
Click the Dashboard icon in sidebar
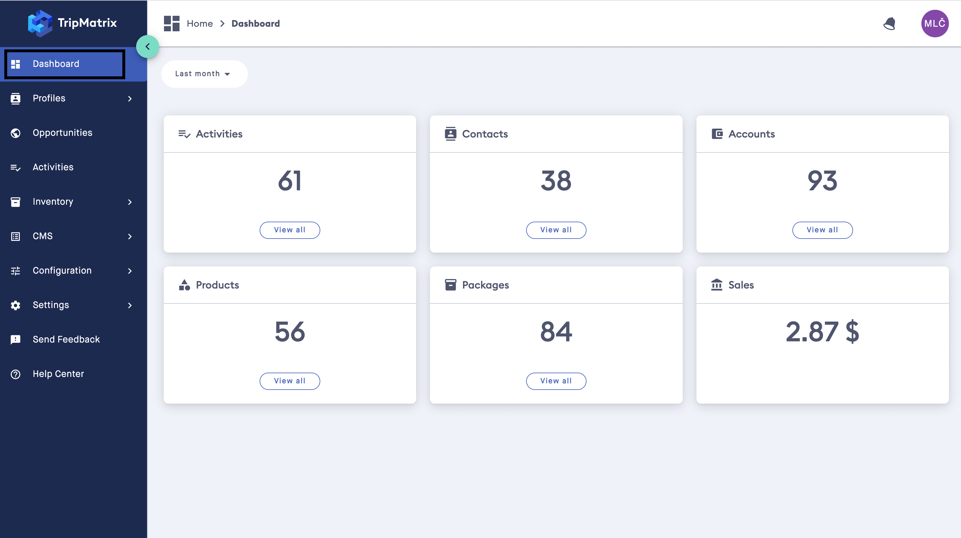pos(16,63)
